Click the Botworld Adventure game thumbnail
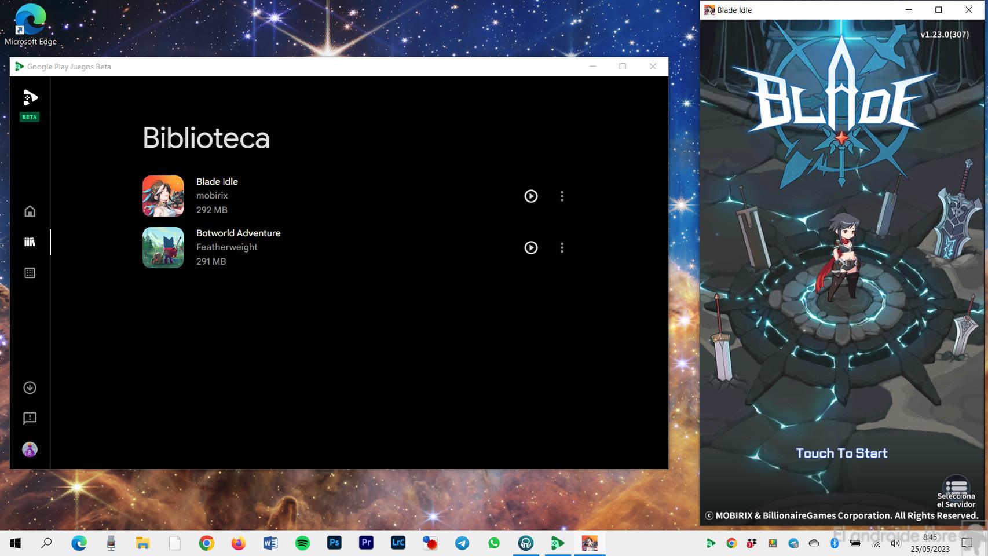This screenshot has width=988, height=556. click(163, 248)
